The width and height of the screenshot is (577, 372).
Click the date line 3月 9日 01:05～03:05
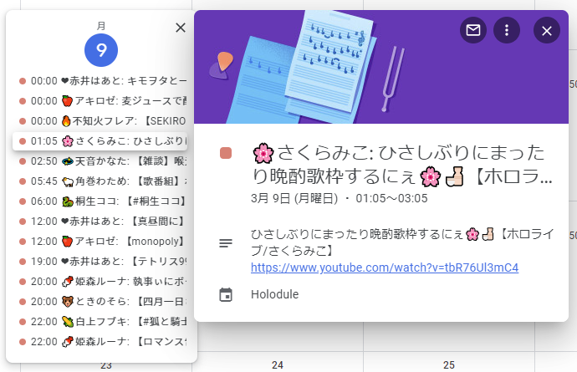(x=339, y=199)
